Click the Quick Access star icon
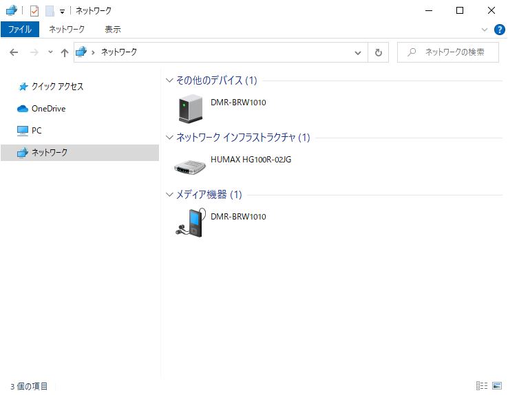This screenshot has width=508, height=395. tap(23, 87)
